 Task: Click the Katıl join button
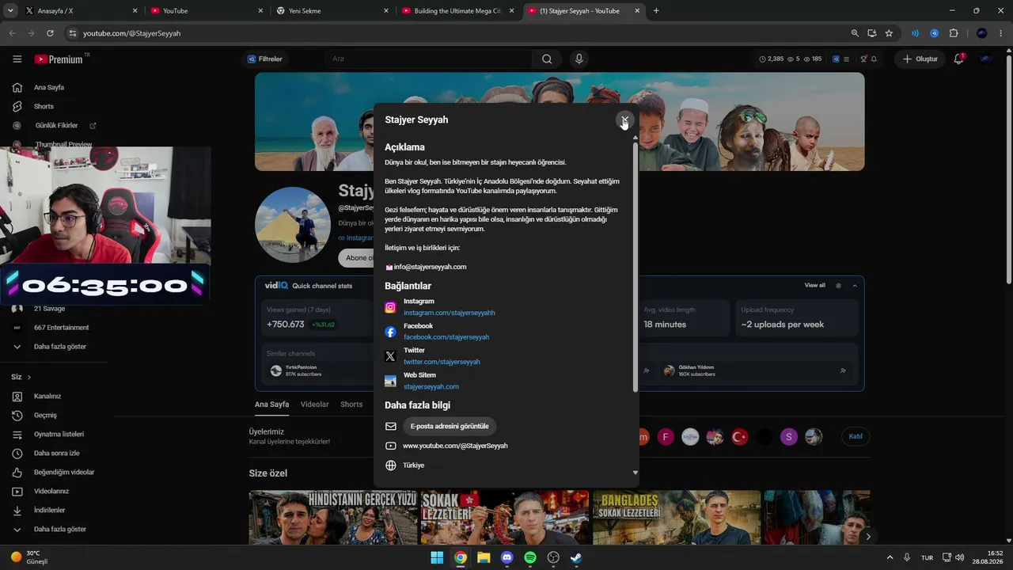856,436
